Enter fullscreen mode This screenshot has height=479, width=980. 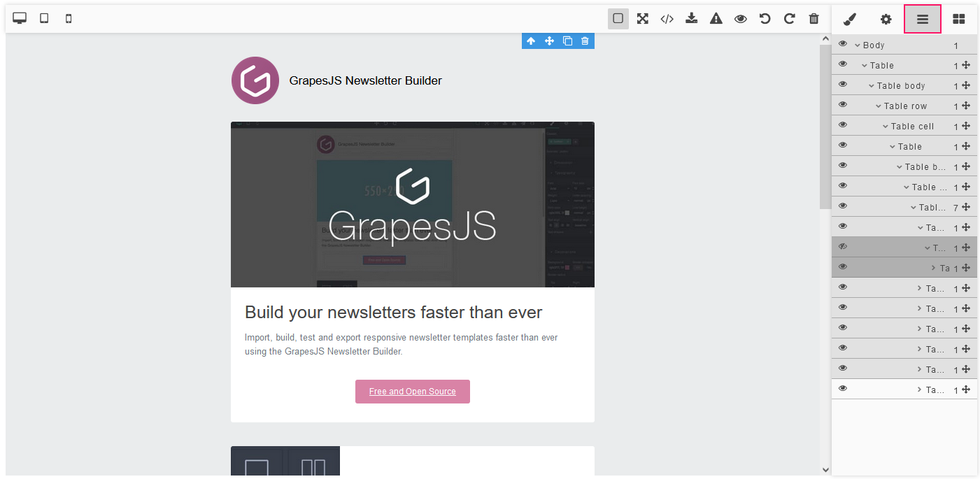[643, 19]
